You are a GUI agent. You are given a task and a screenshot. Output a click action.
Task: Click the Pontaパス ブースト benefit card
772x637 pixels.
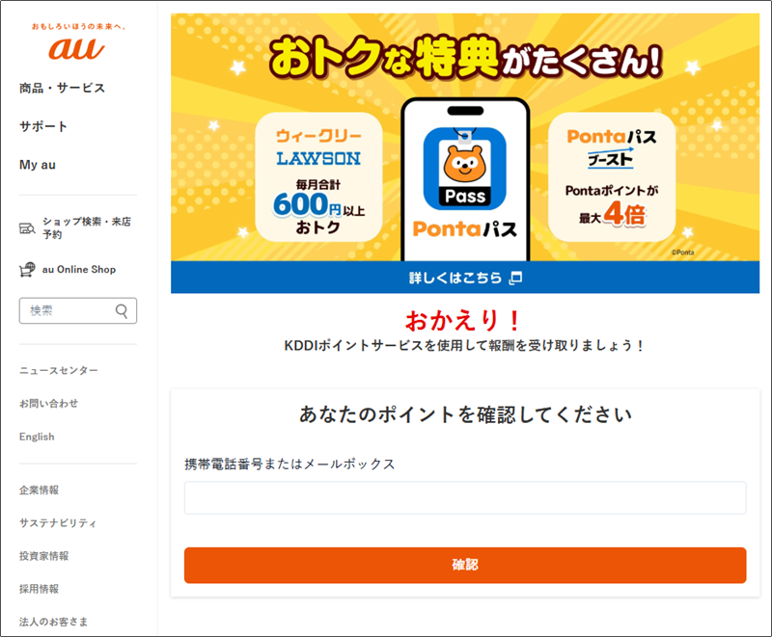point(612,177)
